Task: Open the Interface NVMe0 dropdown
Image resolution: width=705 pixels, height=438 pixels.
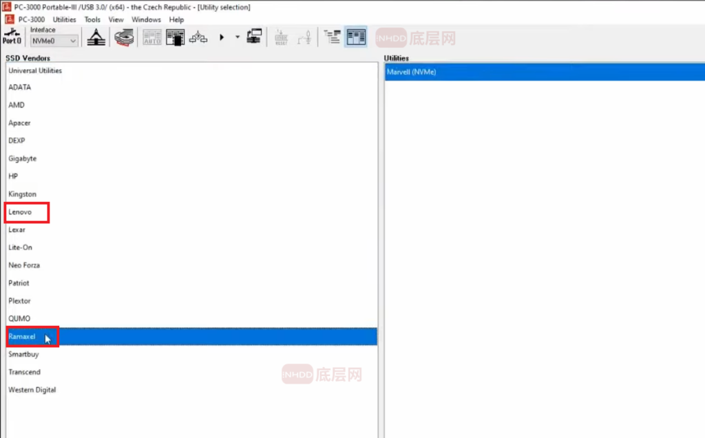Action: pos(54,41)
